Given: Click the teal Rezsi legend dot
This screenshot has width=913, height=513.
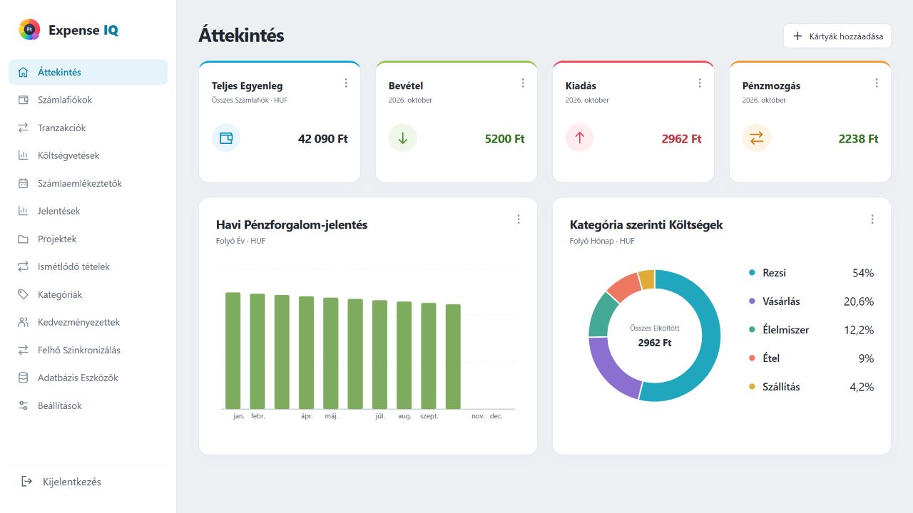Looking at the screenshot, I should (x=752, y=273).
